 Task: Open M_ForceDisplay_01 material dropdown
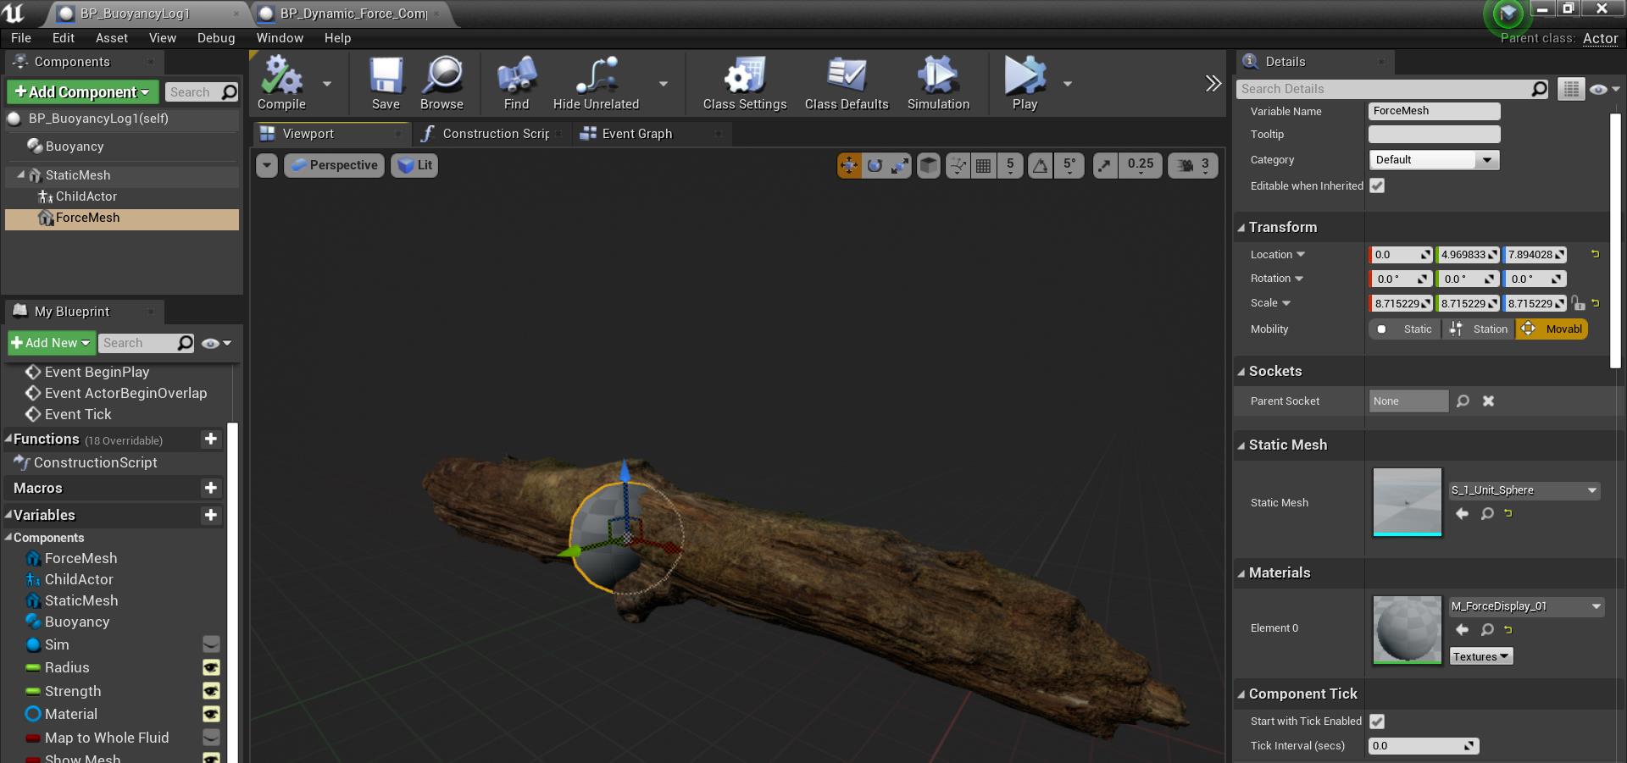(1526, 606)
